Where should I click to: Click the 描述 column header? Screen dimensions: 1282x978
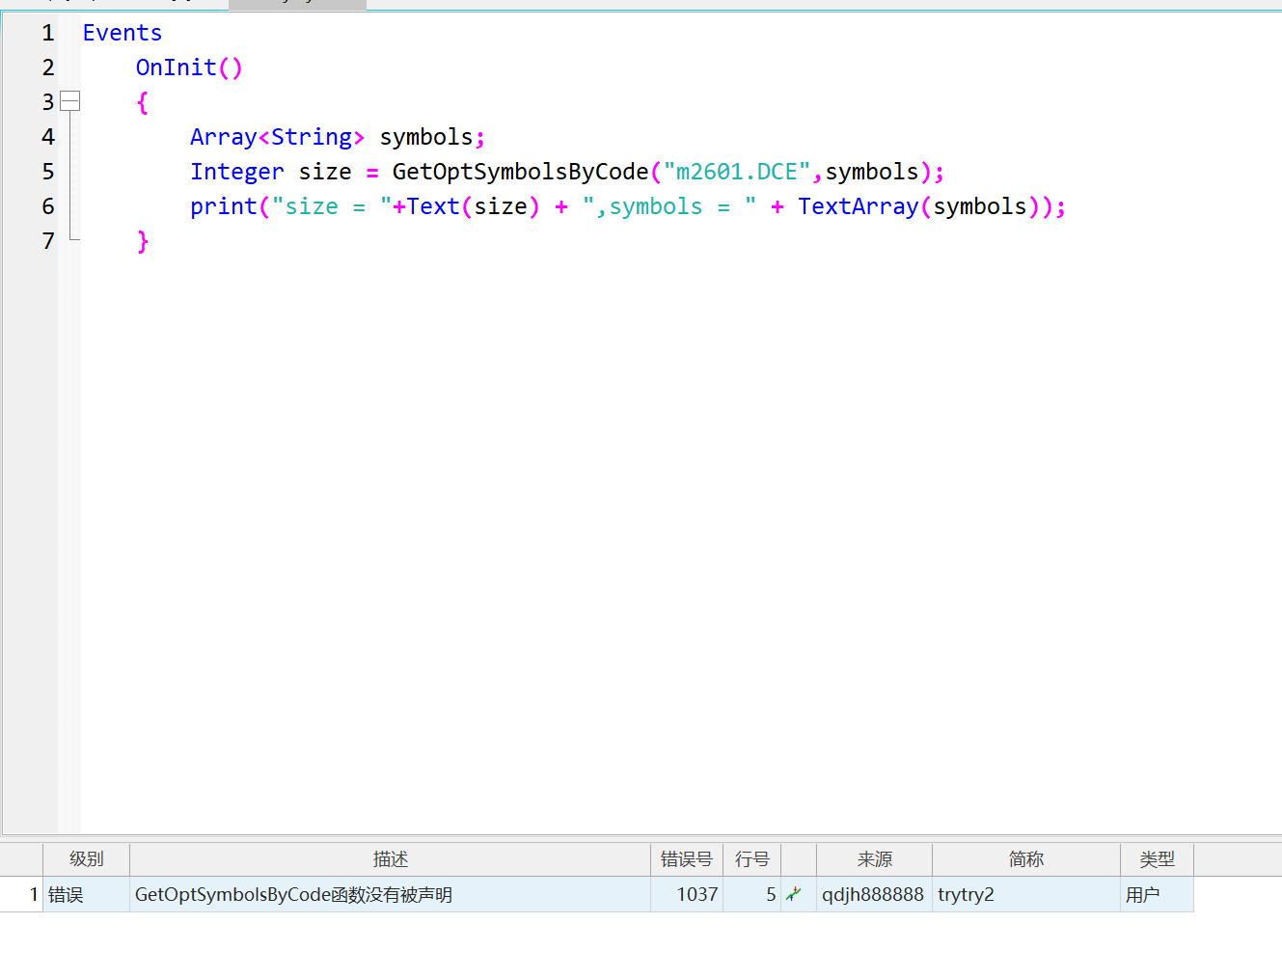point(390,858)
